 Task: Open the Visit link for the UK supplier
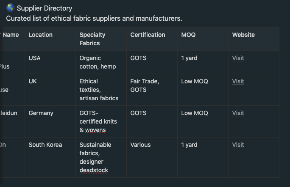(x=238, y=81)
